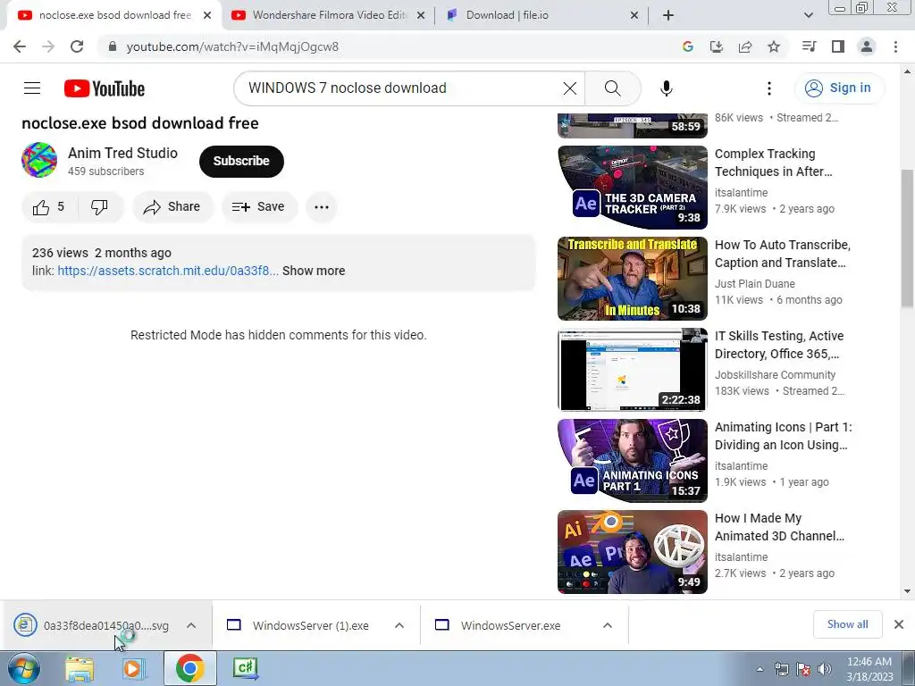Open 'Complex Tracking Techniques in After' title
915x686 pixels.
[774, 163]
